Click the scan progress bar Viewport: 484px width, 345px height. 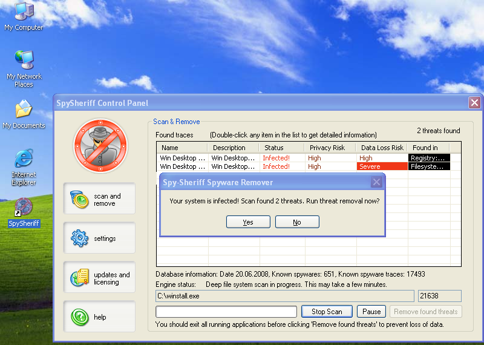(226, 312)
